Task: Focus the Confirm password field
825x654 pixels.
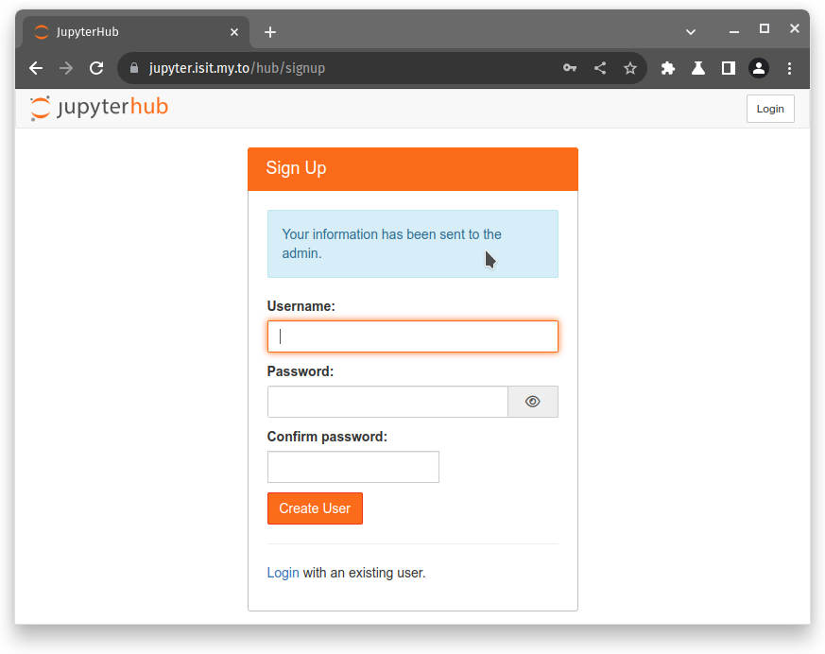Action: pyautogui.click(x=353, y=467)
